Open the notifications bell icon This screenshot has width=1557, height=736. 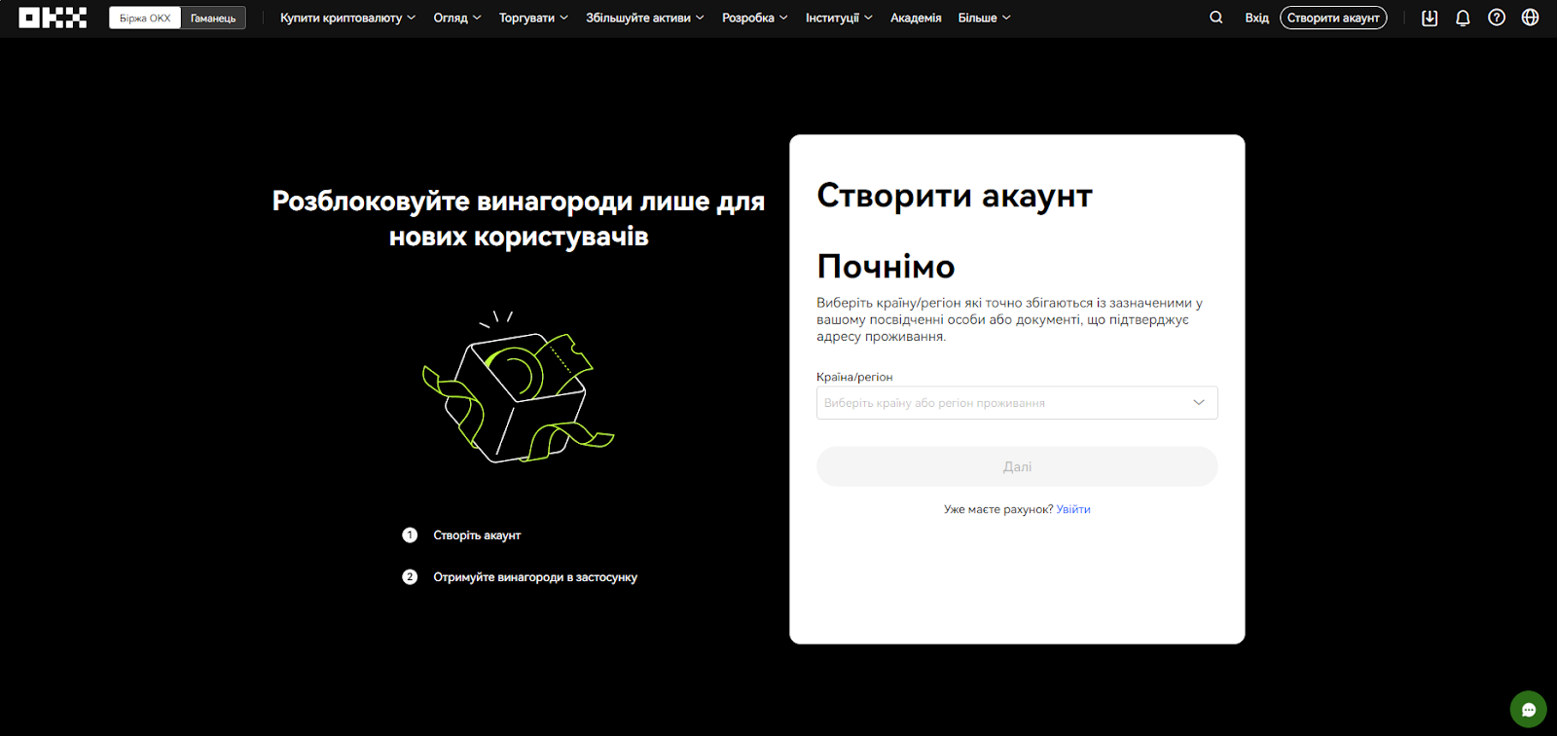coord(1463,18)
